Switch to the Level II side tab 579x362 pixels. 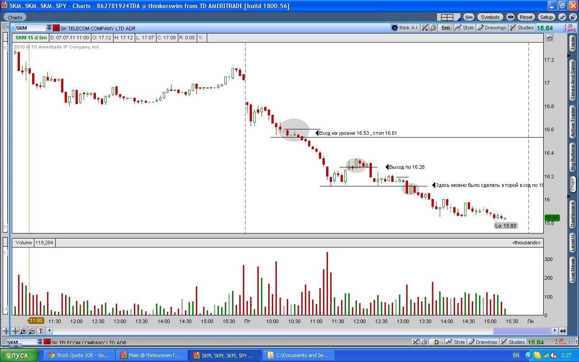573,242
